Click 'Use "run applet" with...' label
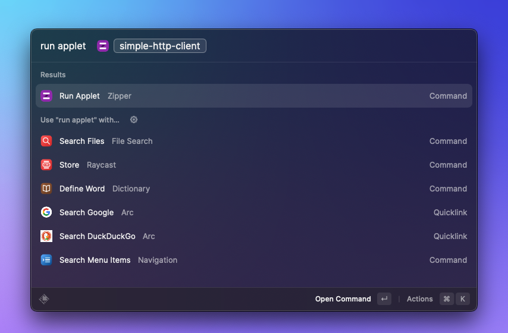The image size is (508, 333). pos(80,120)
